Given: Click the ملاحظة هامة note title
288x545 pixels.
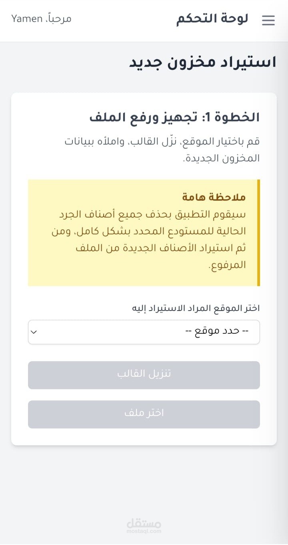Looking at the screenshot, I should [214, 197].
